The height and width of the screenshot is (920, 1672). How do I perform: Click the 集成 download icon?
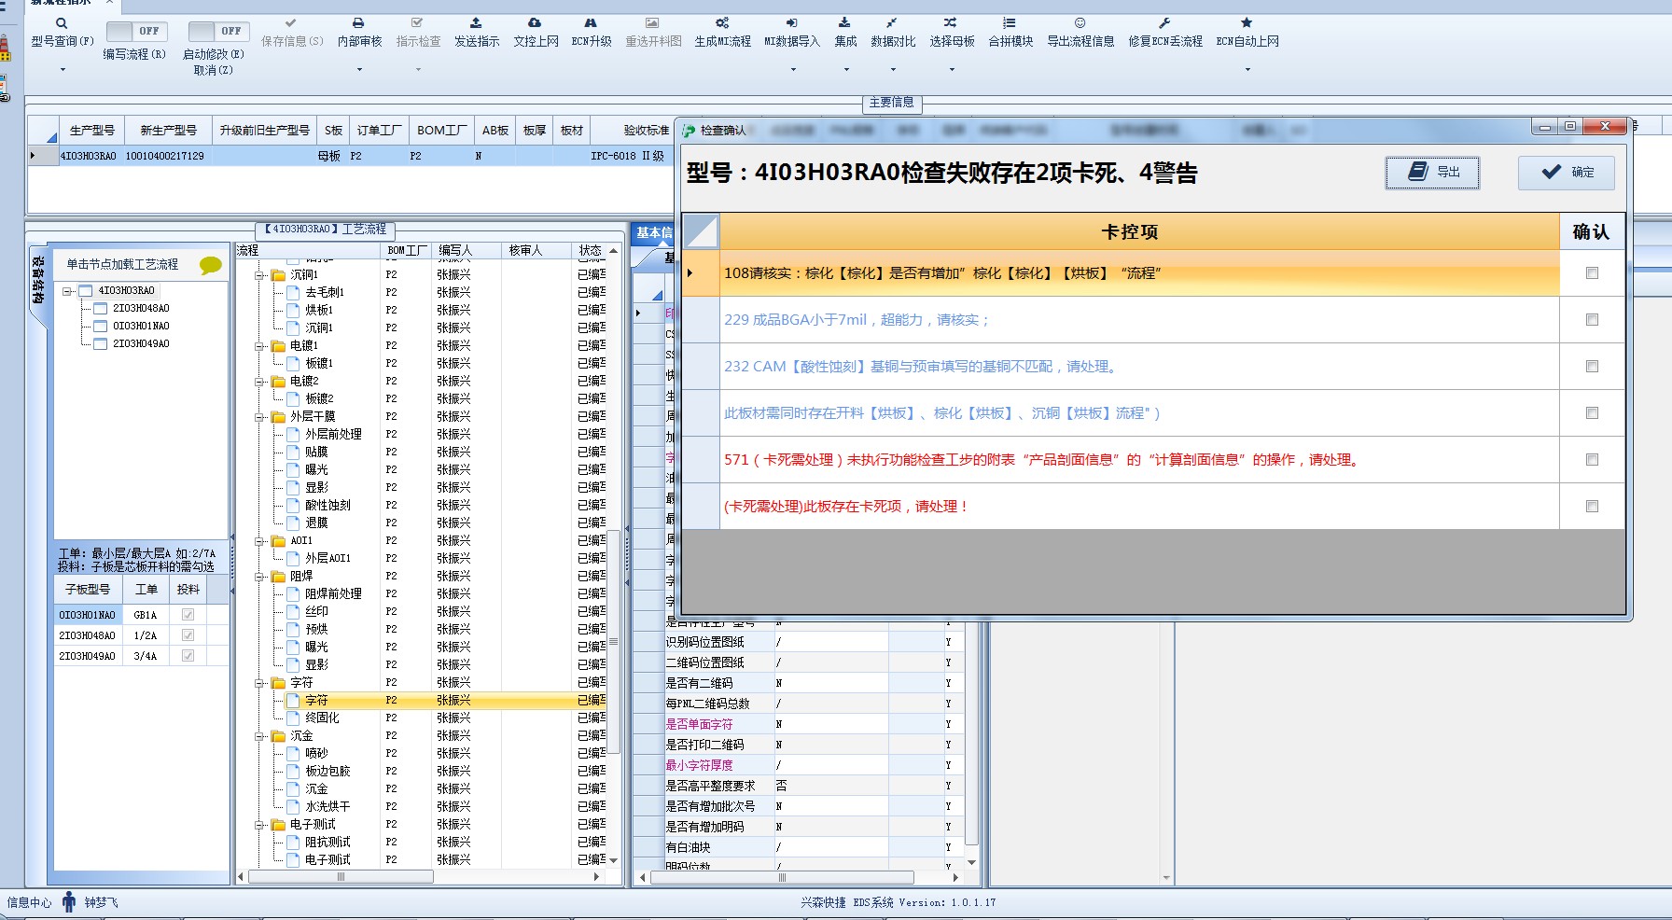[844, 22]
